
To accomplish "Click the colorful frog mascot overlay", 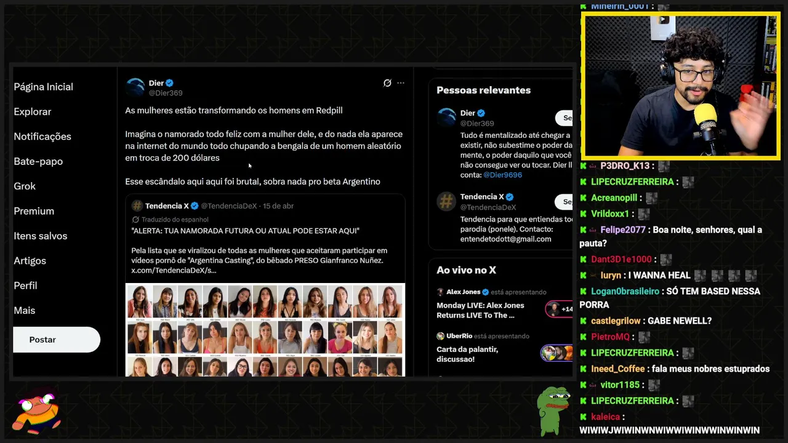I will (x=38, y=412).
